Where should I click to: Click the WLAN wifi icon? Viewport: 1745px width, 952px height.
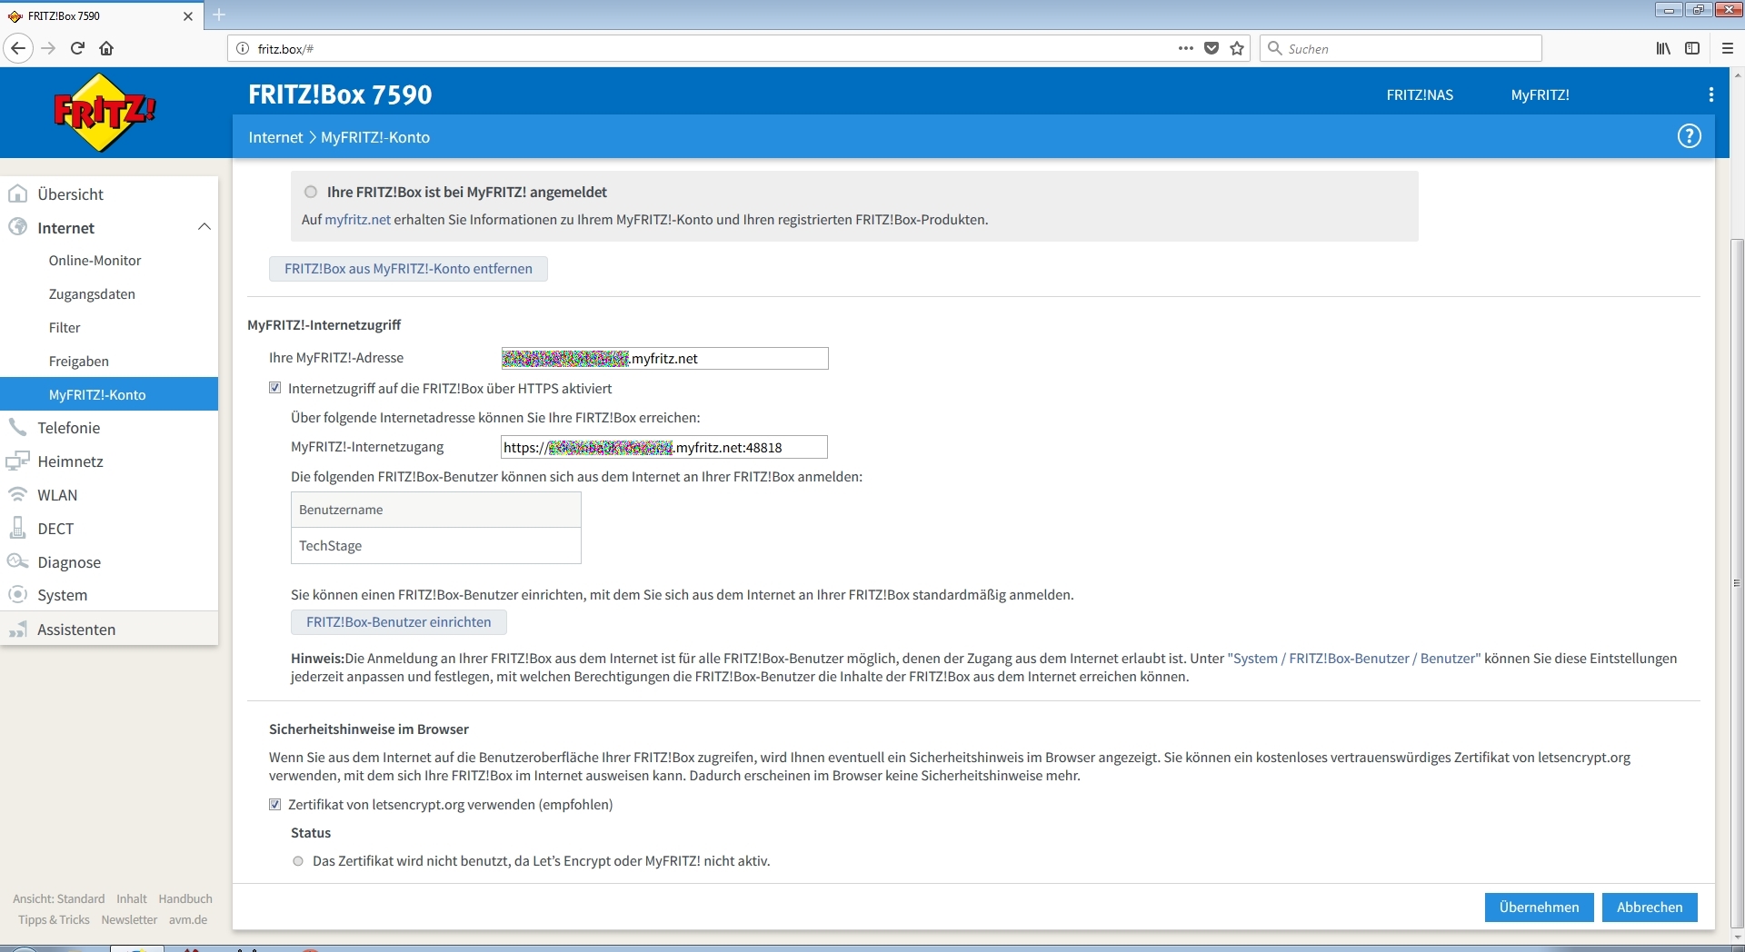click(x=17, y=494)
